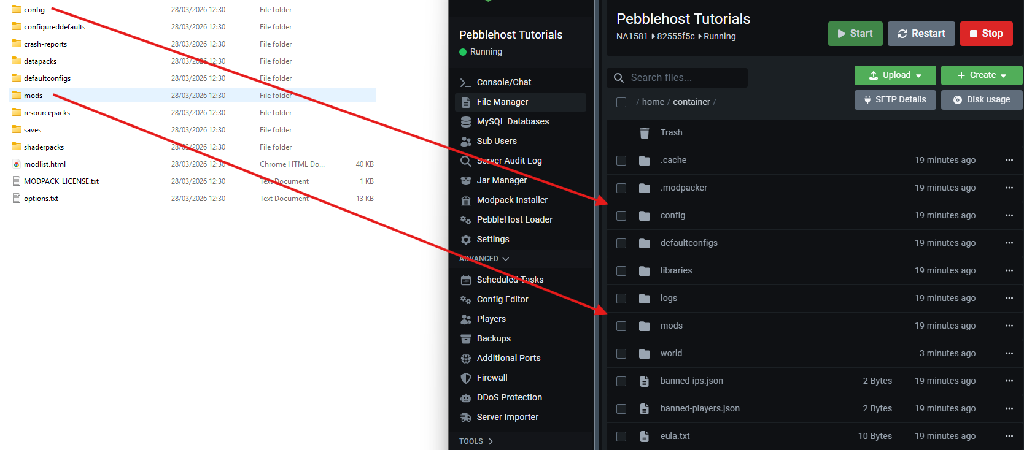Collapse the ADVANCED section
Screen dimensions: 1024x450
(x=484, y=259)
